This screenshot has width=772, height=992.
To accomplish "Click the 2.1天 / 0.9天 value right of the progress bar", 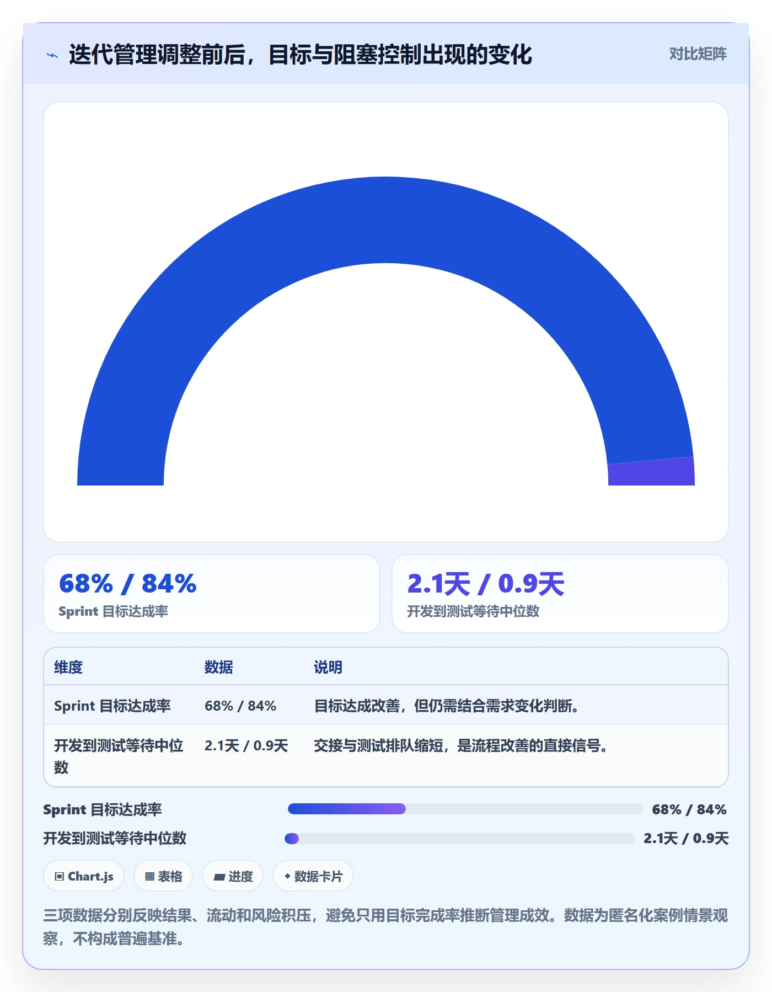I will [x=686, y=839].
